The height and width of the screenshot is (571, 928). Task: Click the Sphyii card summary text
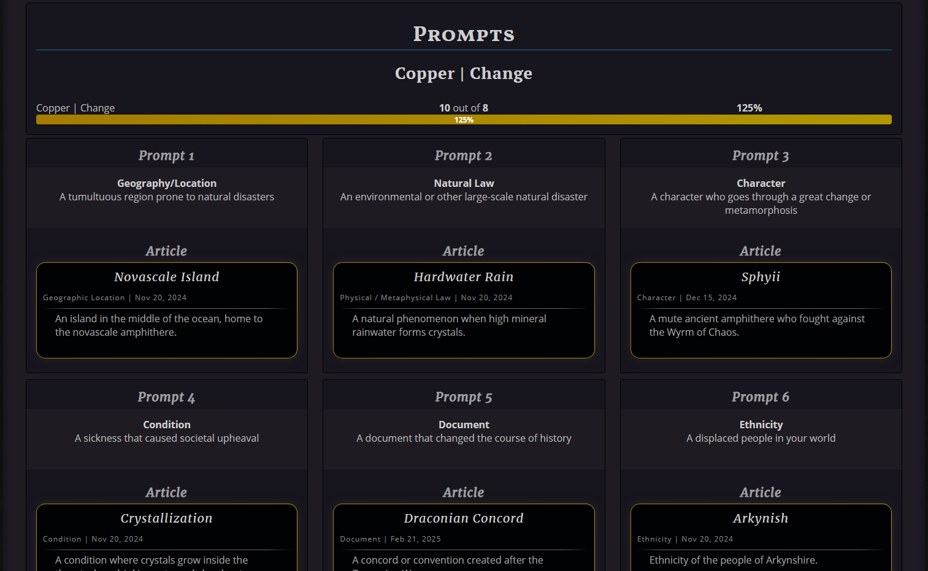pyautogui.click(x=757, y=325)
